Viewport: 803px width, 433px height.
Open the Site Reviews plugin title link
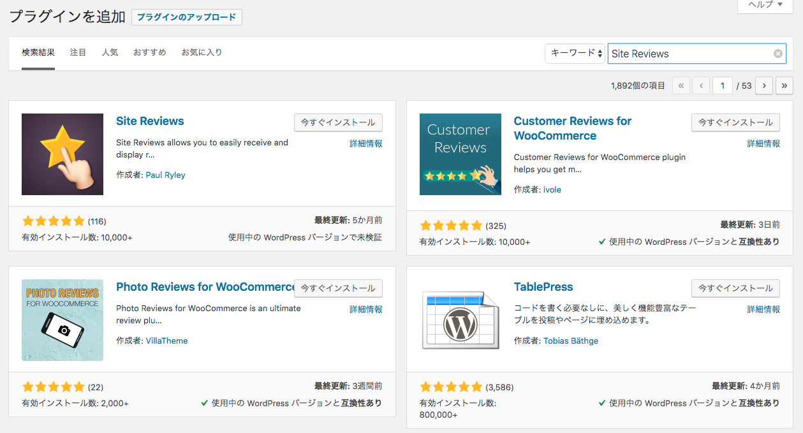150,121
